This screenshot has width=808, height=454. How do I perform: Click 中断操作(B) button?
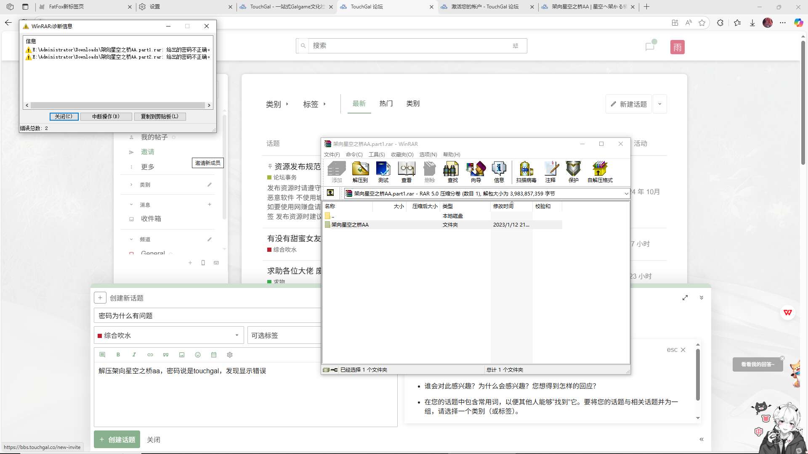click(x=106, y=116)
